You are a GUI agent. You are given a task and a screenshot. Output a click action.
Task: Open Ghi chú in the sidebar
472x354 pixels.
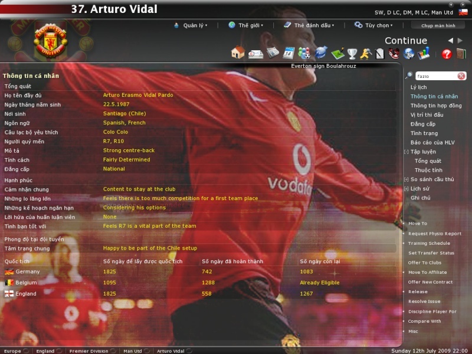coord(420,198)
